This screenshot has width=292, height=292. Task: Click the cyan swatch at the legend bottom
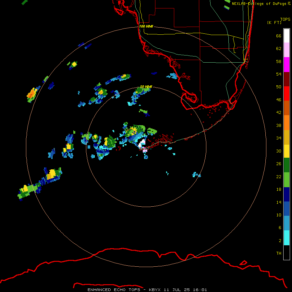(x=286, y=238)
